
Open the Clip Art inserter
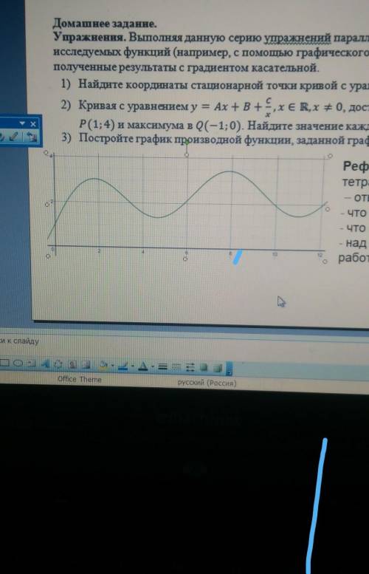(72, 364)
